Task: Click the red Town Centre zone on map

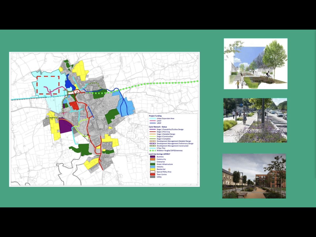Action: coord(74,106)
